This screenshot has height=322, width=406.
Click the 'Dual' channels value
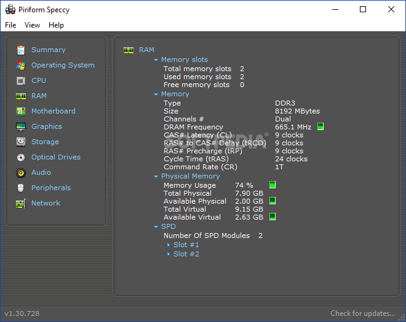pyautogui.click(x=283, y=120)
